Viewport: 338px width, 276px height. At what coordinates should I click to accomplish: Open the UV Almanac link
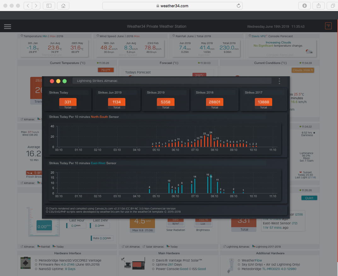click(x=131, y=247)
